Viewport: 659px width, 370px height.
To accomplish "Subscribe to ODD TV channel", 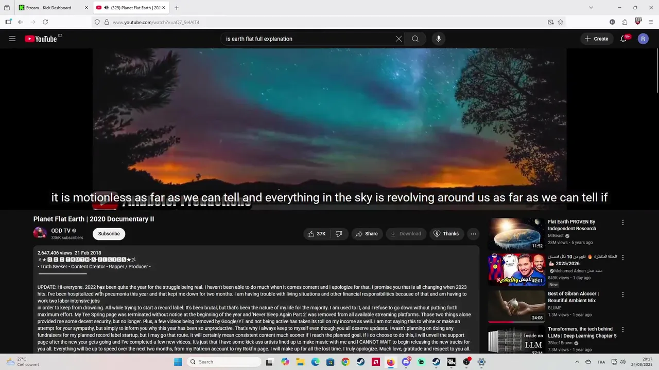I will [109, 234].
